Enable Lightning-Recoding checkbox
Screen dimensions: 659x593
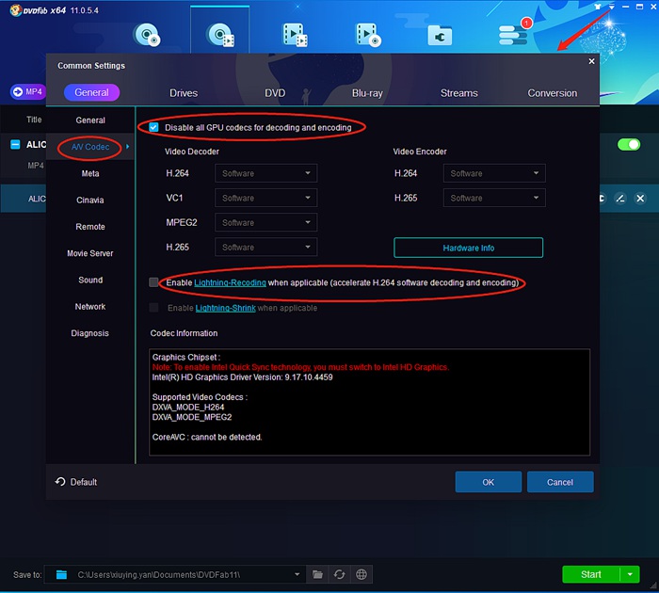(x=153, y=282)
